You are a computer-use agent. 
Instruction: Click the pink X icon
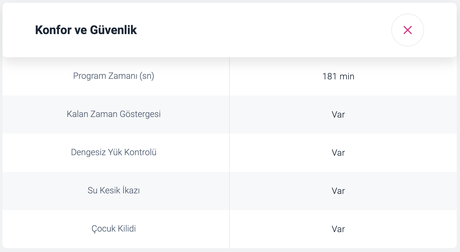pos(407,30)
